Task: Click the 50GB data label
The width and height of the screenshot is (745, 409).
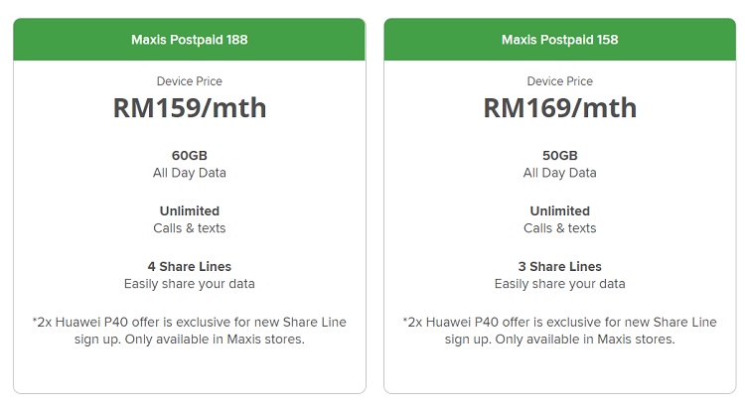Action: tap(559, 155)
